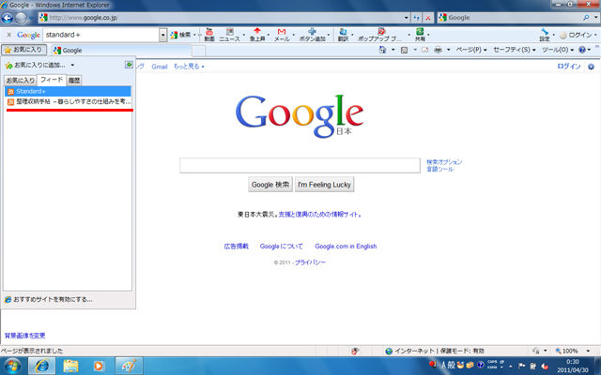Click the Google main search box

(300, 165)
